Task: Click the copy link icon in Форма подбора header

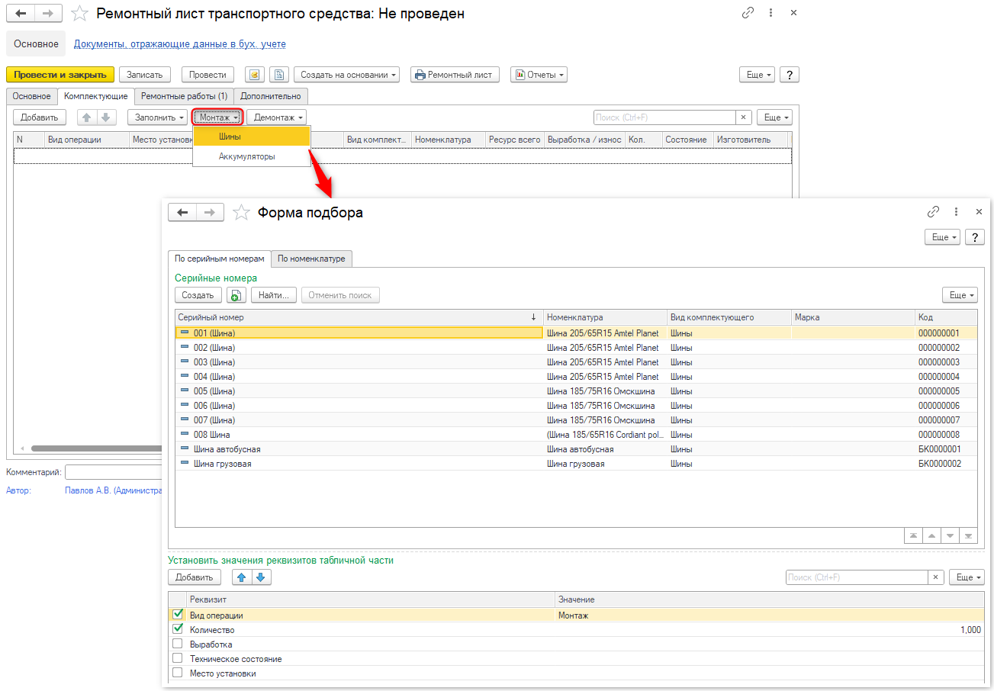Action: click(x=933, y=212)
